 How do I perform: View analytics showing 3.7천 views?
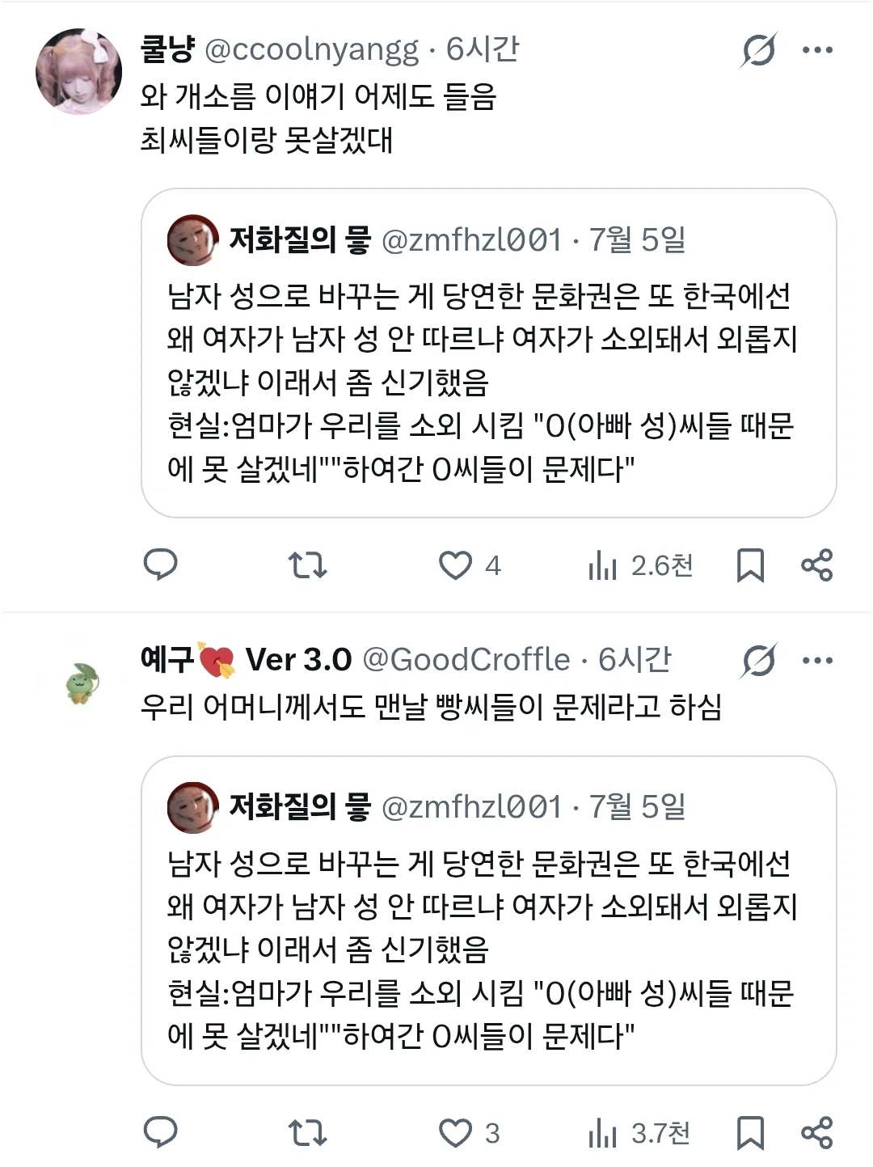(x=639, y=1133)
